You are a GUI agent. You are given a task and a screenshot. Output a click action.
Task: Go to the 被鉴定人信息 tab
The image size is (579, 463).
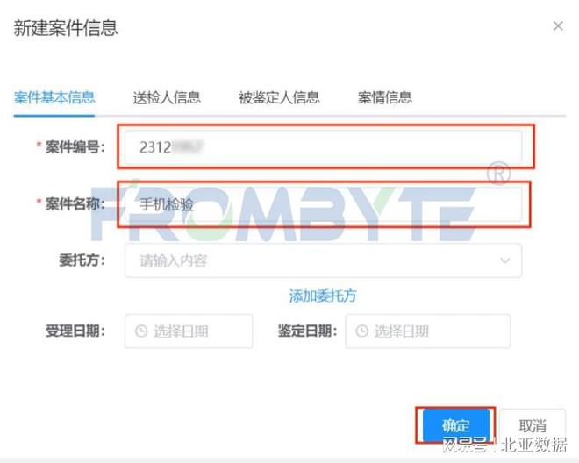click(x=279, y=98)
